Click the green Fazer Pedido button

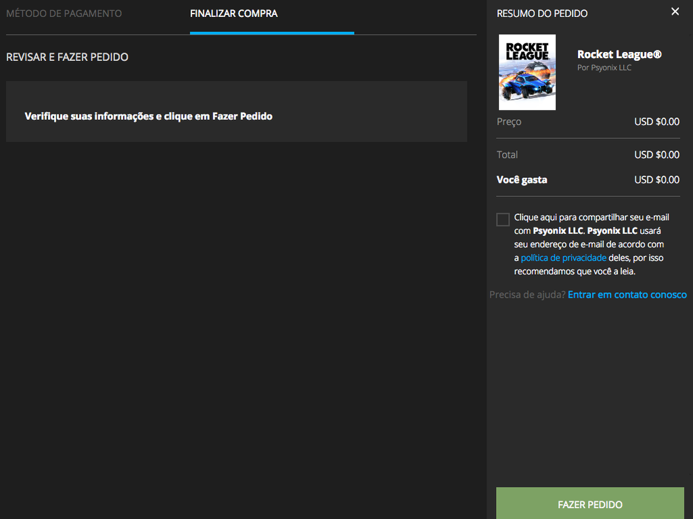click(x=590, y=503)
